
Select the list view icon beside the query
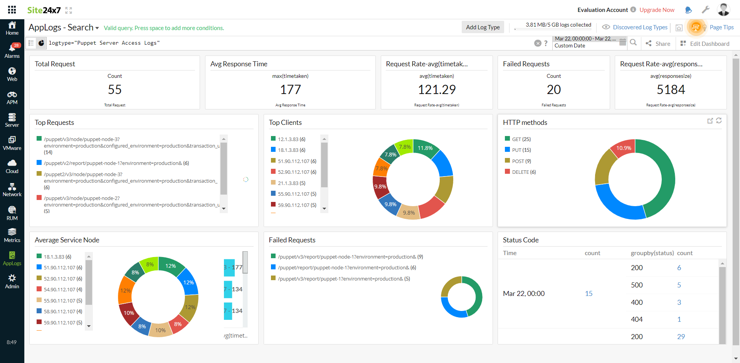pos(31,43)
